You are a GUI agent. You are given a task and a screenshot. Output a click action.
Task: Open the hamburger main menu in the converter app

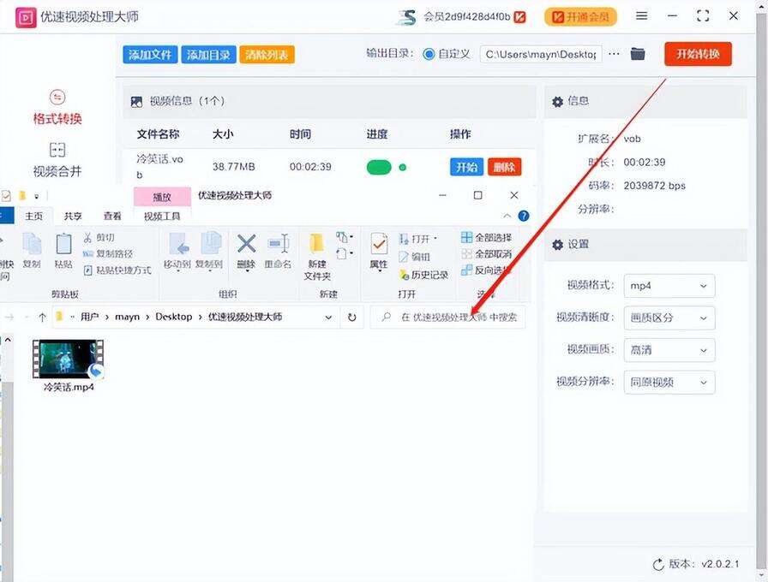click(x=642, y=16)
